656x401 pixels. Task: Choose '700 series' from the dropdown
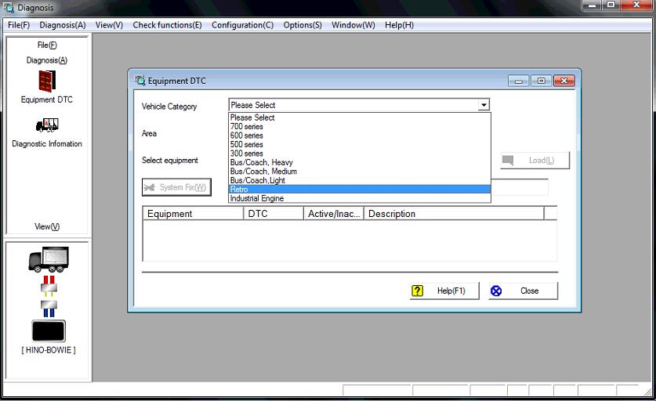pos(360,126)
